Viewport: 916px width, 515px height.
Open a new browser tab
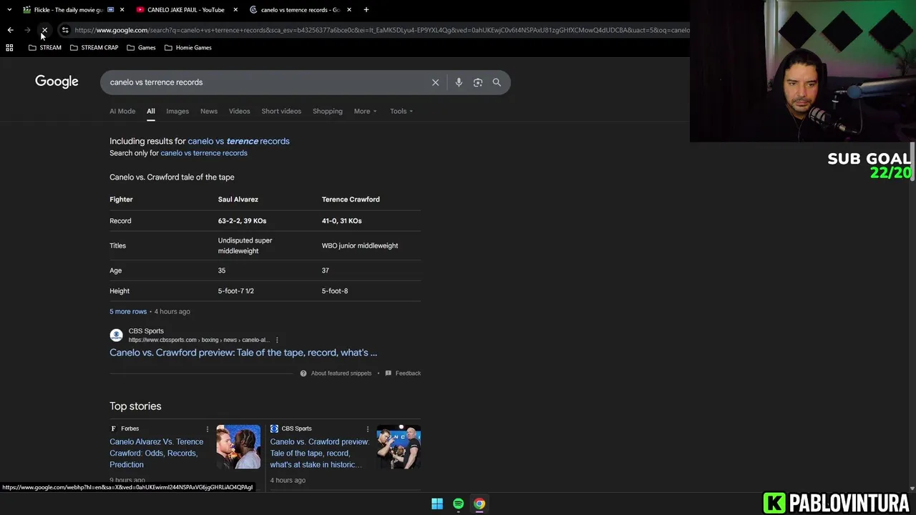366,10
